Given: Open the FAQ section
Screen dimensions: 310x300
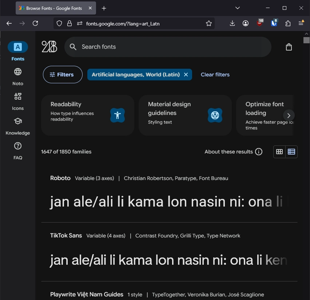Looking at the screenshot, I should point(17,150).
